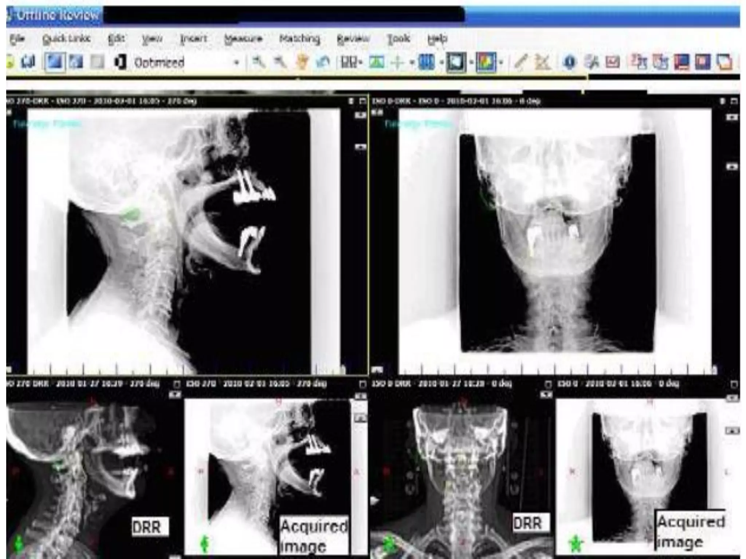Expand the color map dropdown arrow
Image resolution: width=746 pixels, height=559 pixels.
pos(501,63)
